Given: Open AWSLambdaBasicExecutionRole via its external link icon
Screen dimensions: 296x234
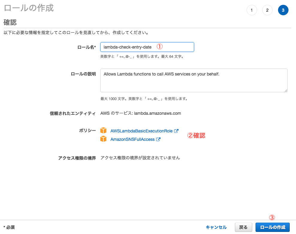Looking at the screenshot, I should [176, 131].
